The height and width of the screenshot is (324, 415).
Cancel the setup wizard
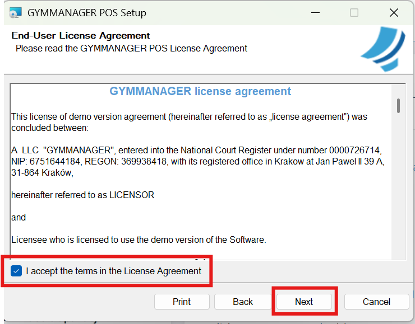[x=376, y=302]
